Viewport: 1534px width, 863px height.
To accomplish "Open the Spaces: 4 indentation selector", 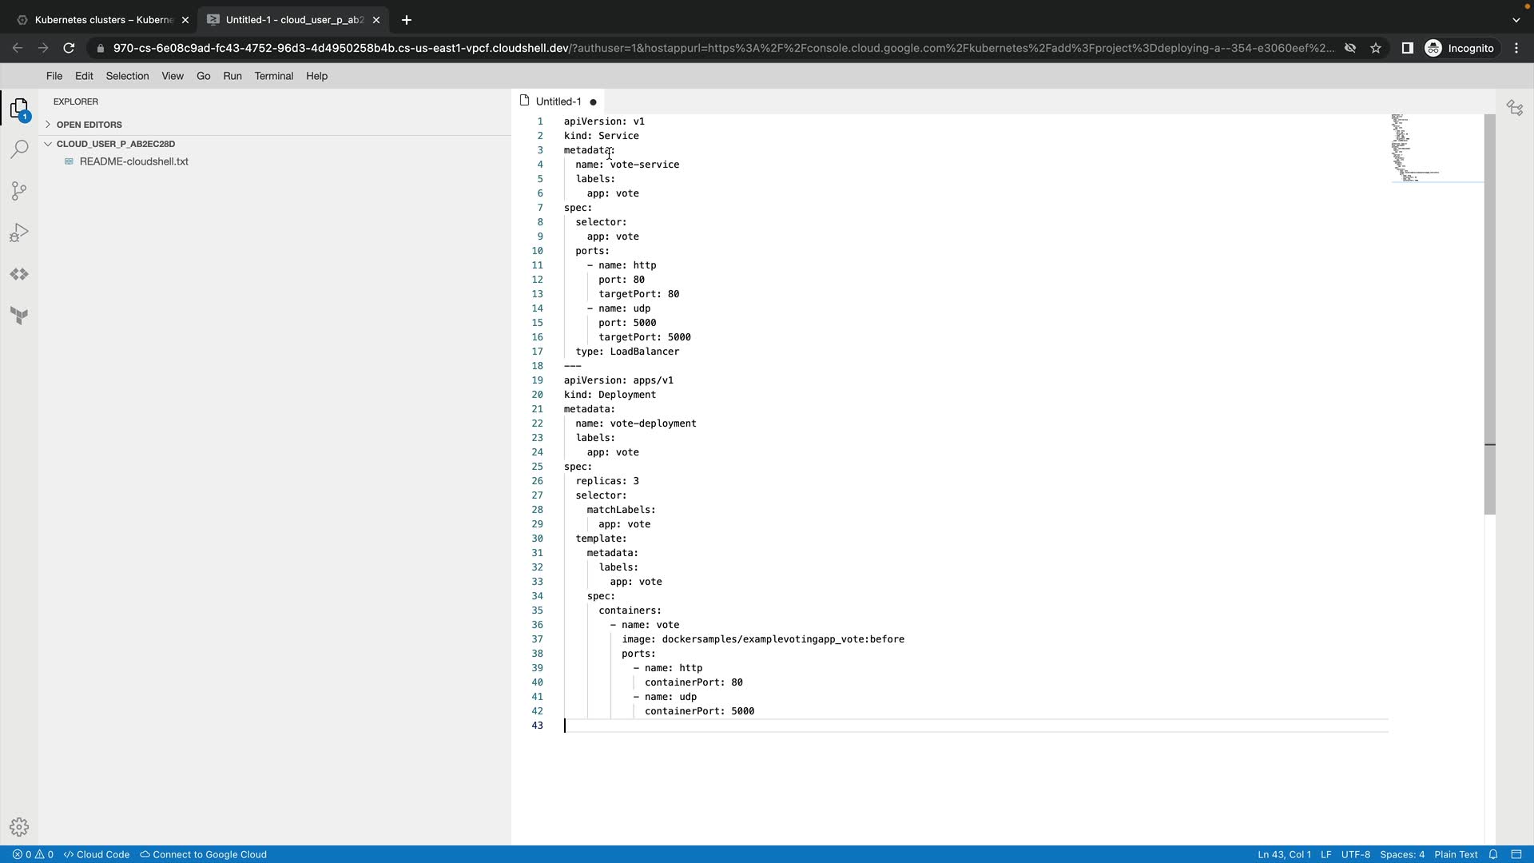I will [1401, 854].
